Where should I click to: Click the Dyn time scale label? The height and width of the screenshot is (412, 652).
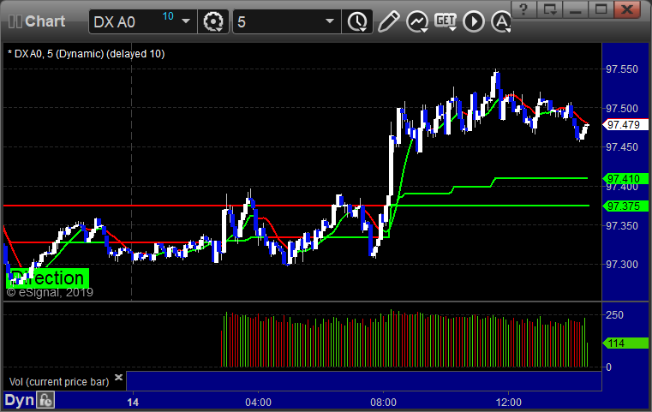[x=20, y=400]
